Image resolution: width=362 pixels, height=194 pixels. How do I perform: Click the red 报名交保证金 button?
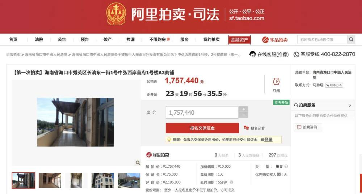tap(202, 128)
